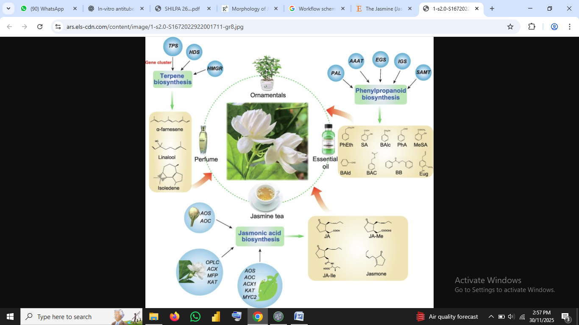Screen dimensions: 579x325
Task: Open the Chrome profile icon
Action: 554,27
